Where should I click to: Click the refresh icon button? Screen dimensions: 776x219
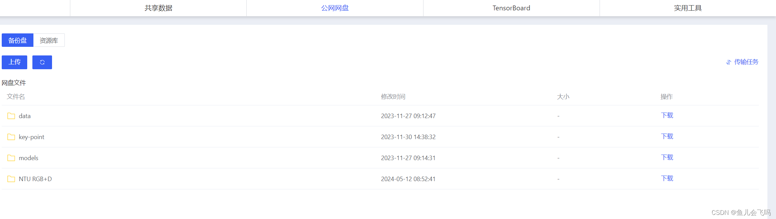click(x=42, y=62)
